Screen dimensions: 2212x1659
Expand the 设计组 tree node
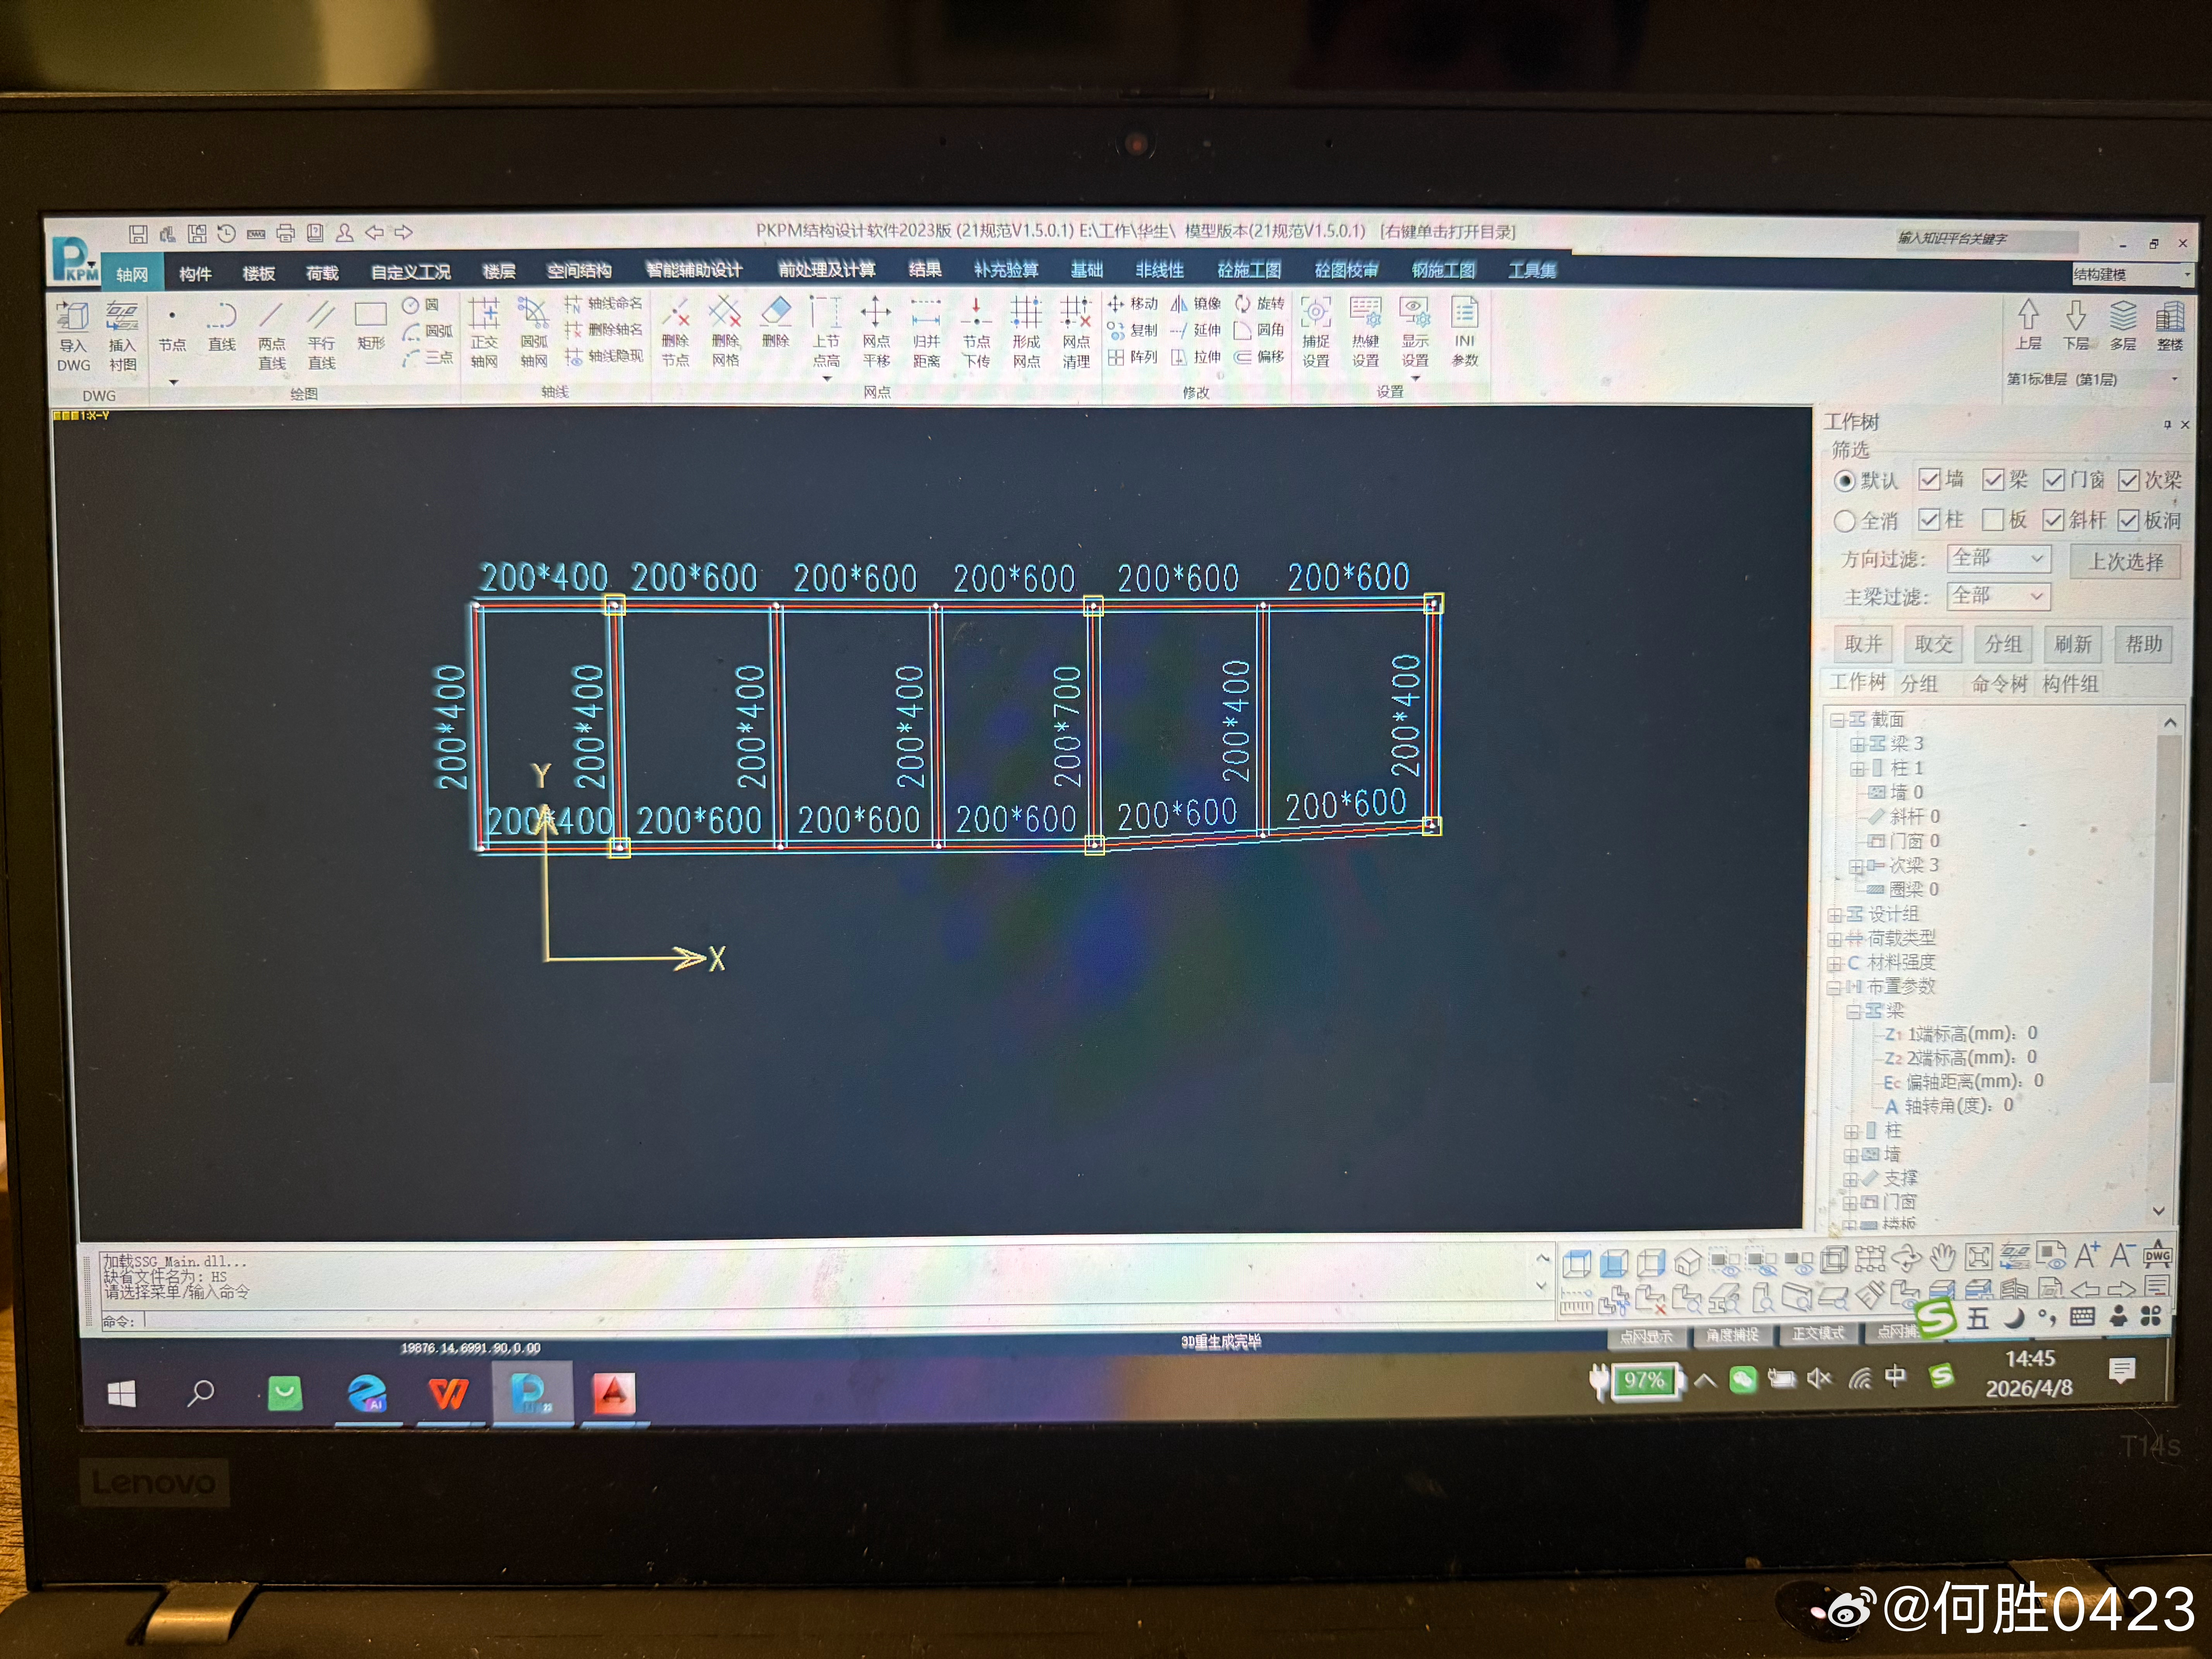1835,915
